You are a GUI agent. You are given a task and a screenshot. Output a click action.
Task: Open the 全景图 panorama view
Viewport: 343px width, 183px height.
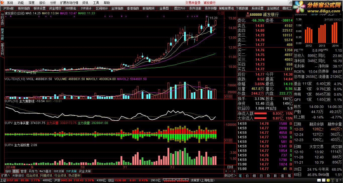click(x=164, y=8)
